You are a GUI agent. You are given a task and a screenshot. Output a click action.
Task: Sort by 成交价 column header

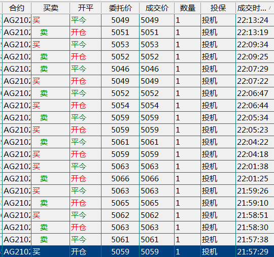157,8
